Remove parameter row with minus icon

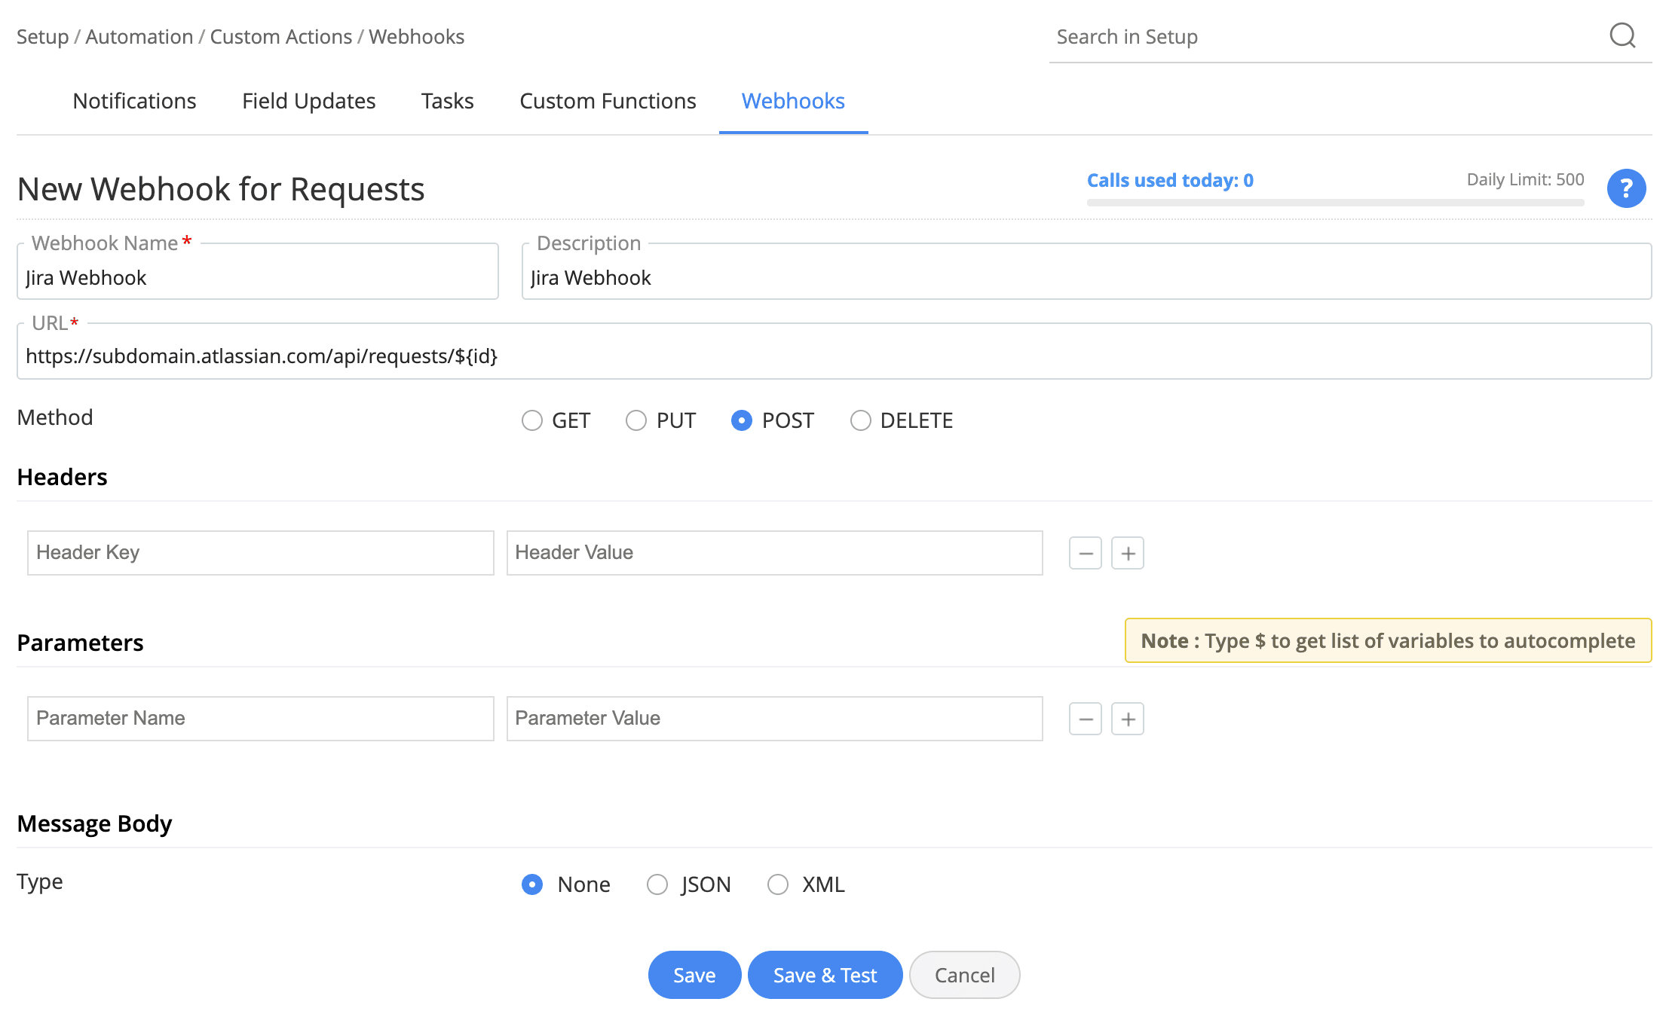tap(1085, 719)
